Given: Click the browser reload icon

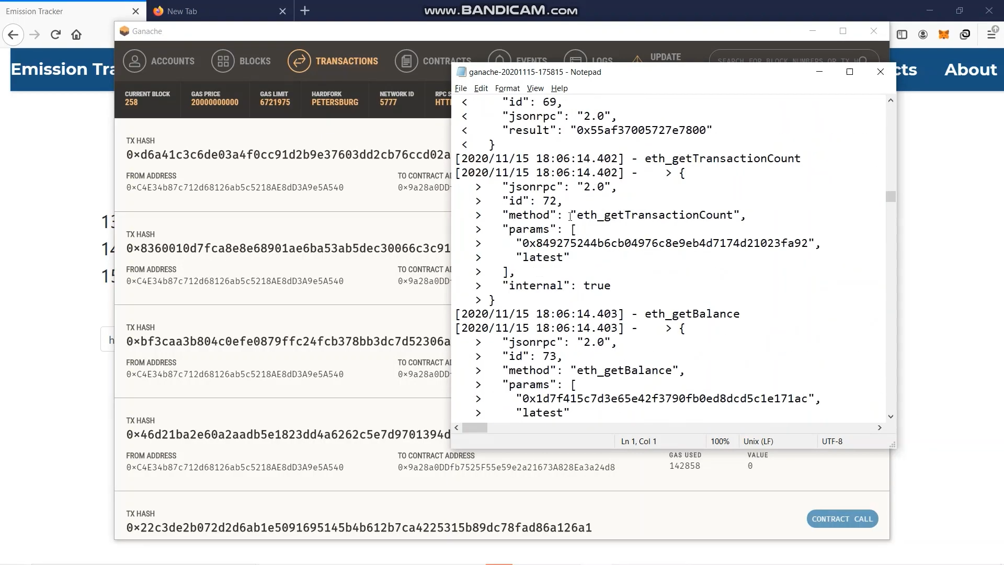Looking at the screenshot, I should pos(55,35).
